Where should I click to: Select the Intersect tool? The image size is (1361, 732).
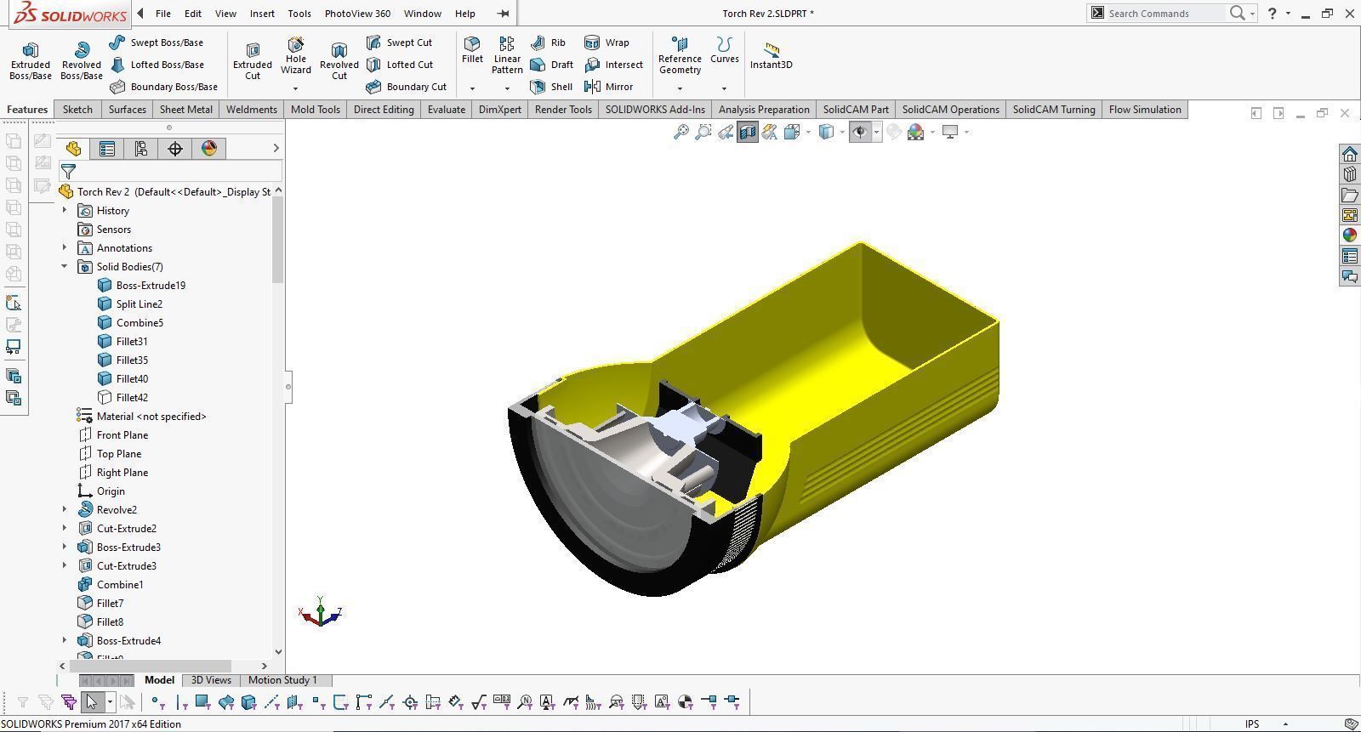click(x=613, y=65)
